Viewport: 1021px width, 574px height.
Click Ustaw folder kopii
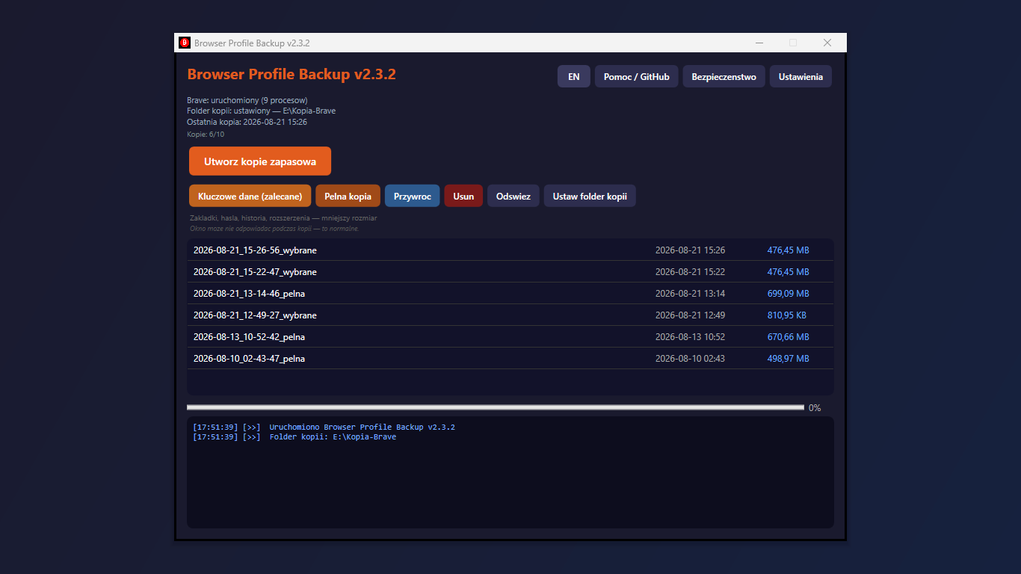tap(590, 196)
